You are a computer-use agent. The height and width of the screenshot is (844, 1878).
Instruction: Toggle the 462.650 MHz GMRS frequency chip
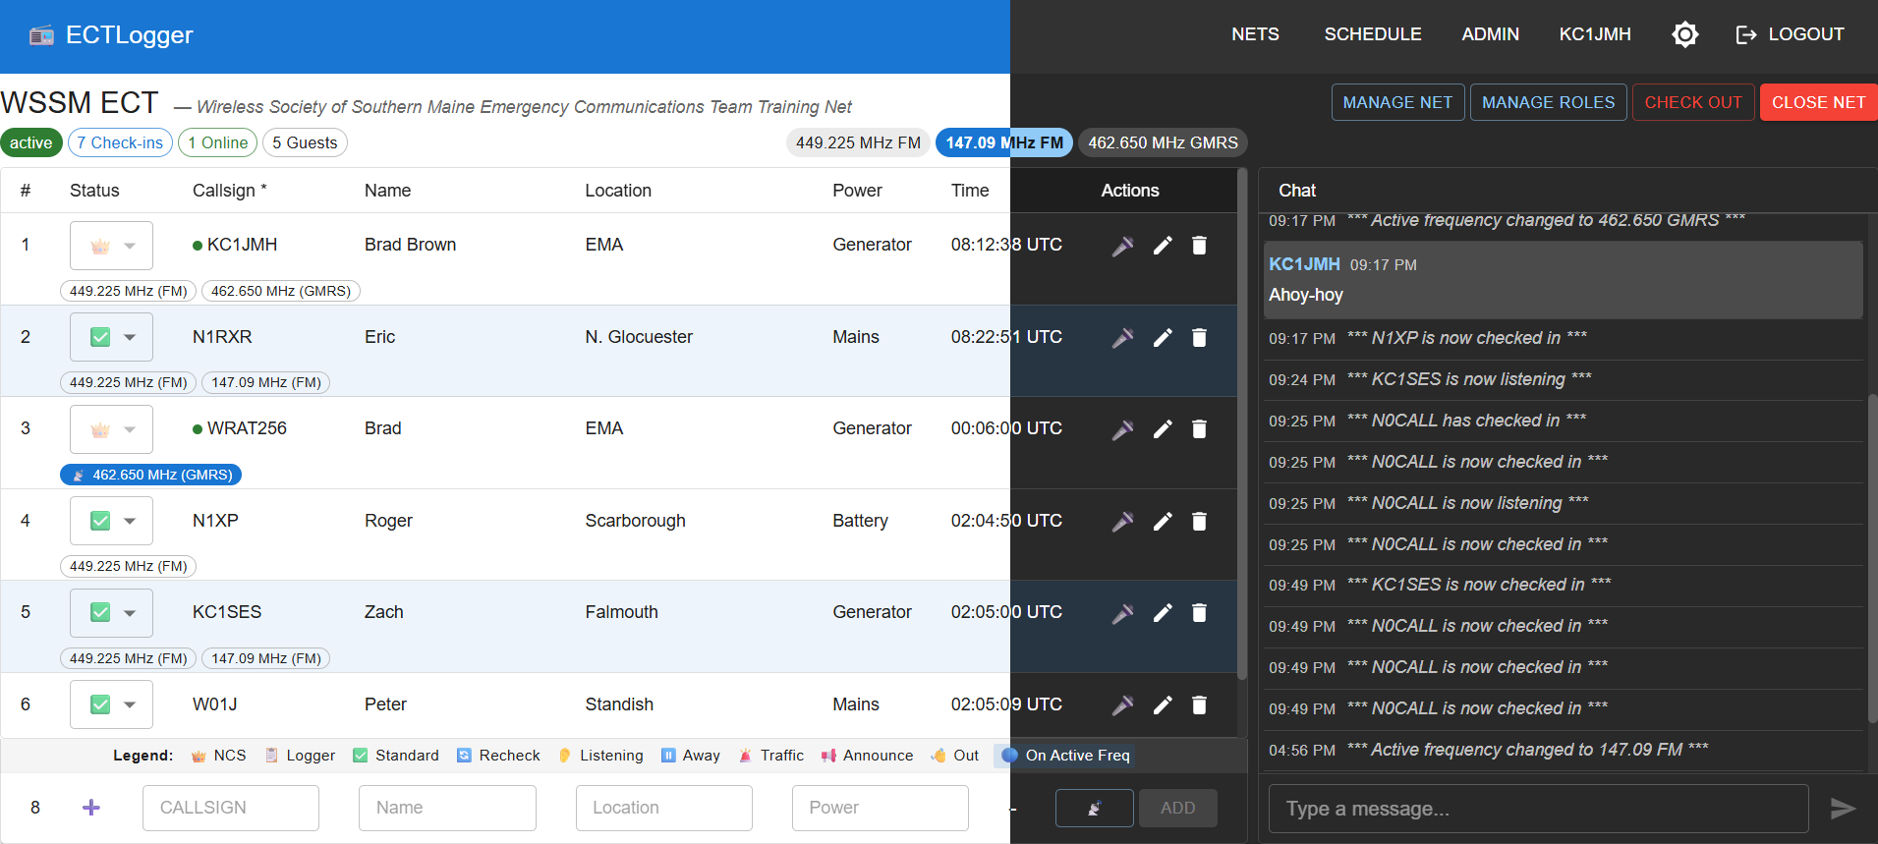click(x=1162, y=143)
